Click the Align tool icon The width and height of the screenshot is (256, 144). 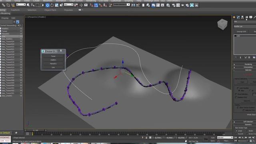[x=138, y=5]
